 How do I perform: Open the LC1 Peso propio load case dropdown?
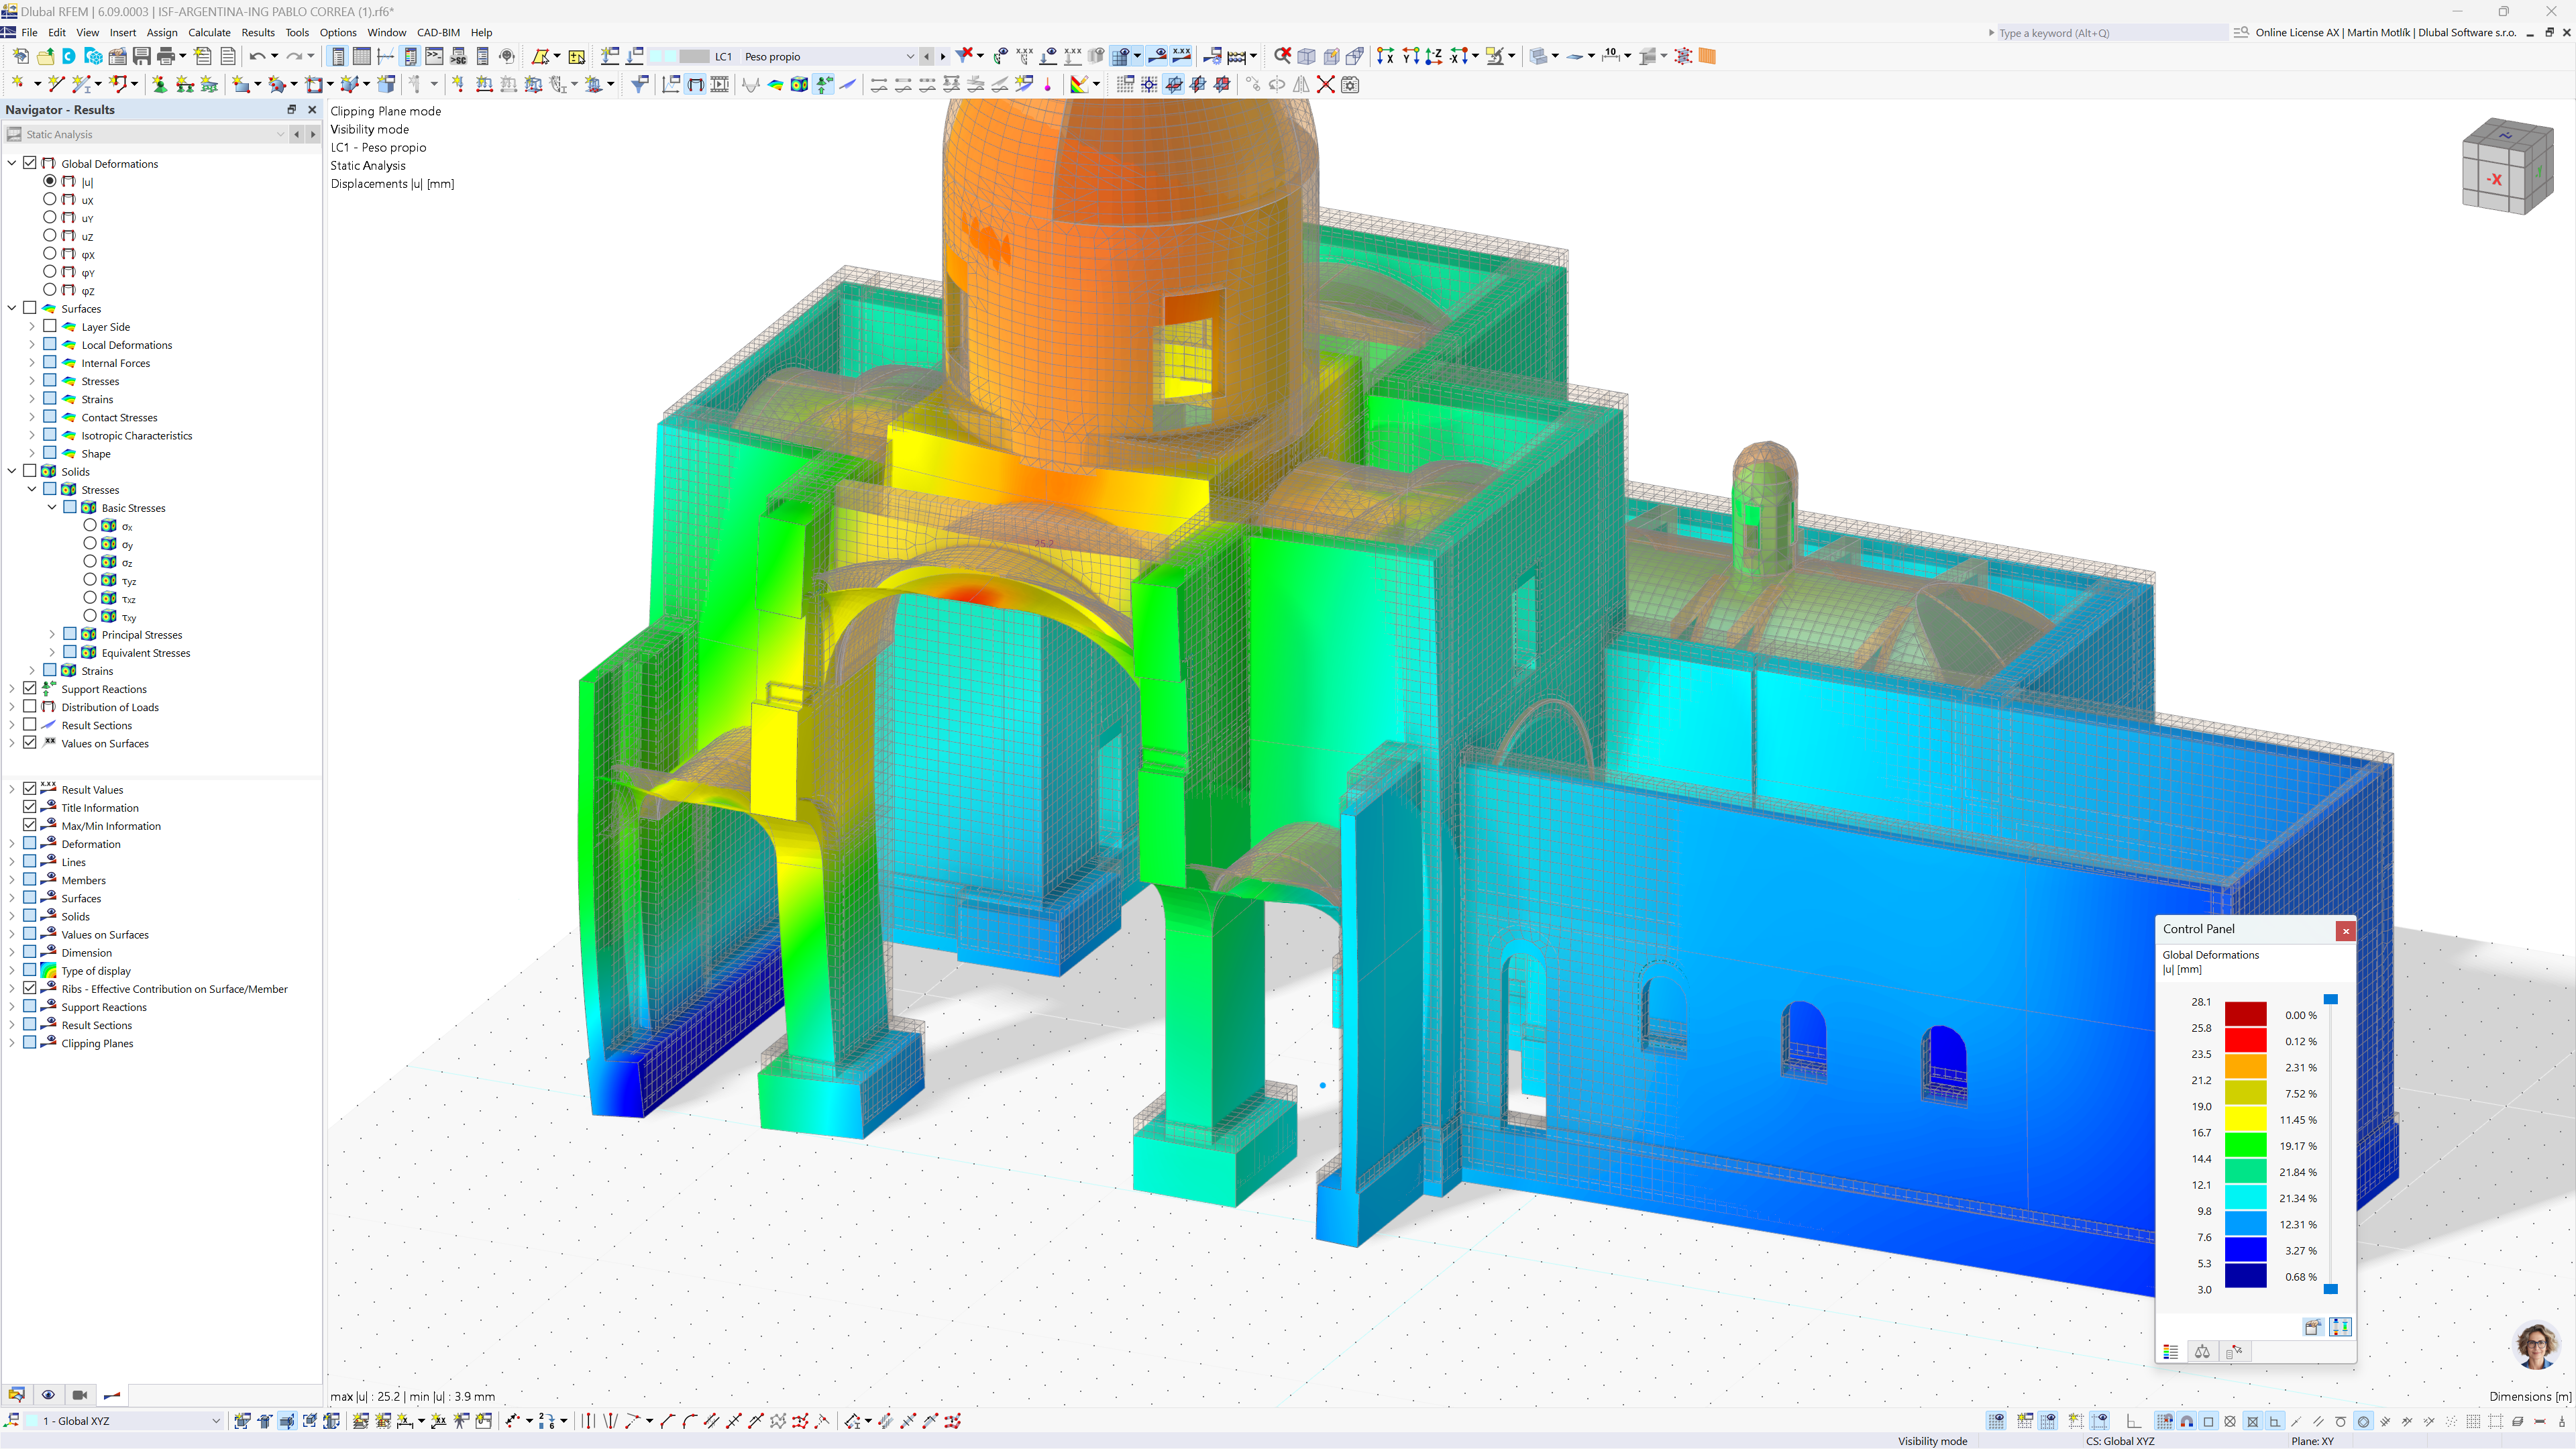(x=909, y=56)
